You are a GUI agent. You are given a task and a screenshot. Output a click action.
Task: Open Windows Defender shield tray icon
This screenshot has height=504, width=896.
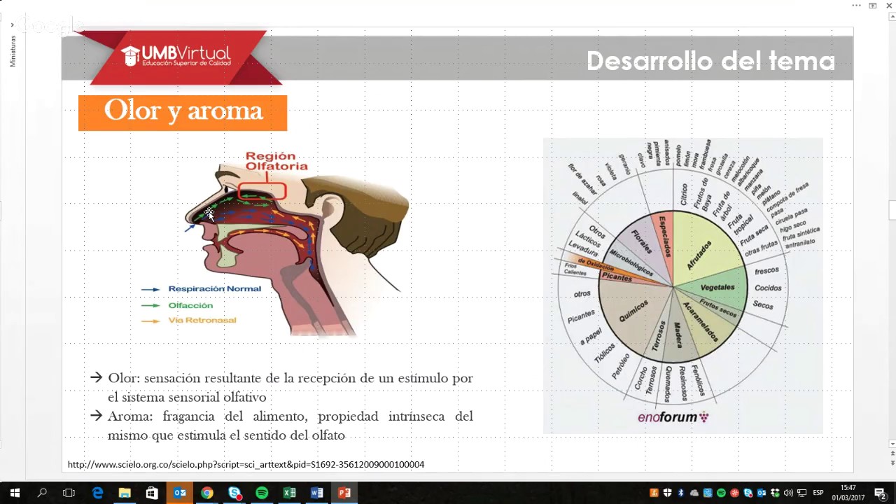click(667, 493)
